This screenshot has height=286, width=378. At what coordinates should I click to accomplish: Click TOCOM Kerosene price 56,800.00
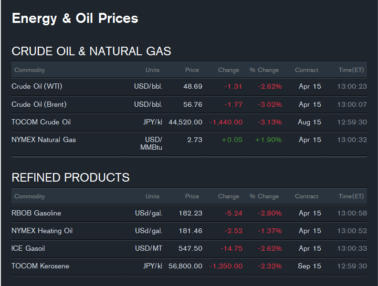[x=185, y=266]
